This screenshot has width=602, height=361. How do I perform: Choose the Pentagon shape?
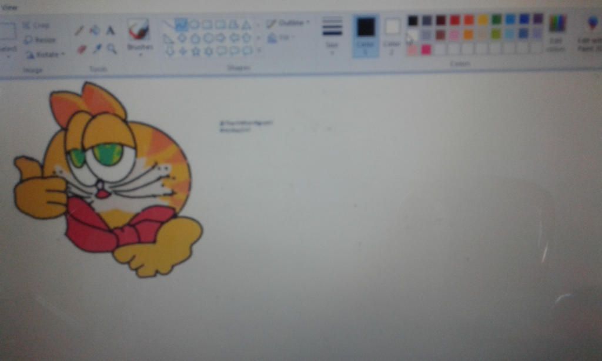tap(195, 38)
